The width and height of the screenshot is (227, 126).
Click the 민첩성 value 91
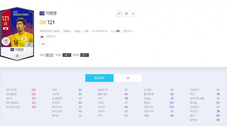click(x=172, y=99)
